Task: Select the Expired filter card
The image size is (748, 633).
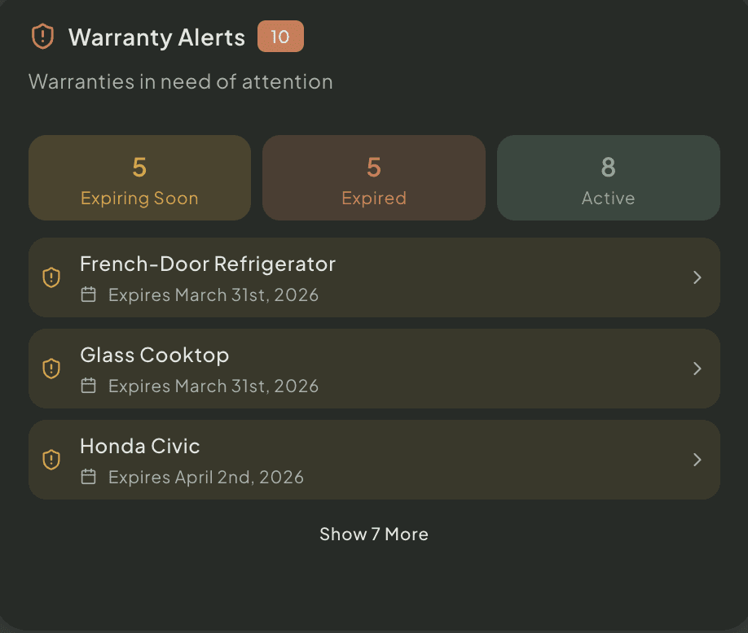Action: click(x=374, y=177)
